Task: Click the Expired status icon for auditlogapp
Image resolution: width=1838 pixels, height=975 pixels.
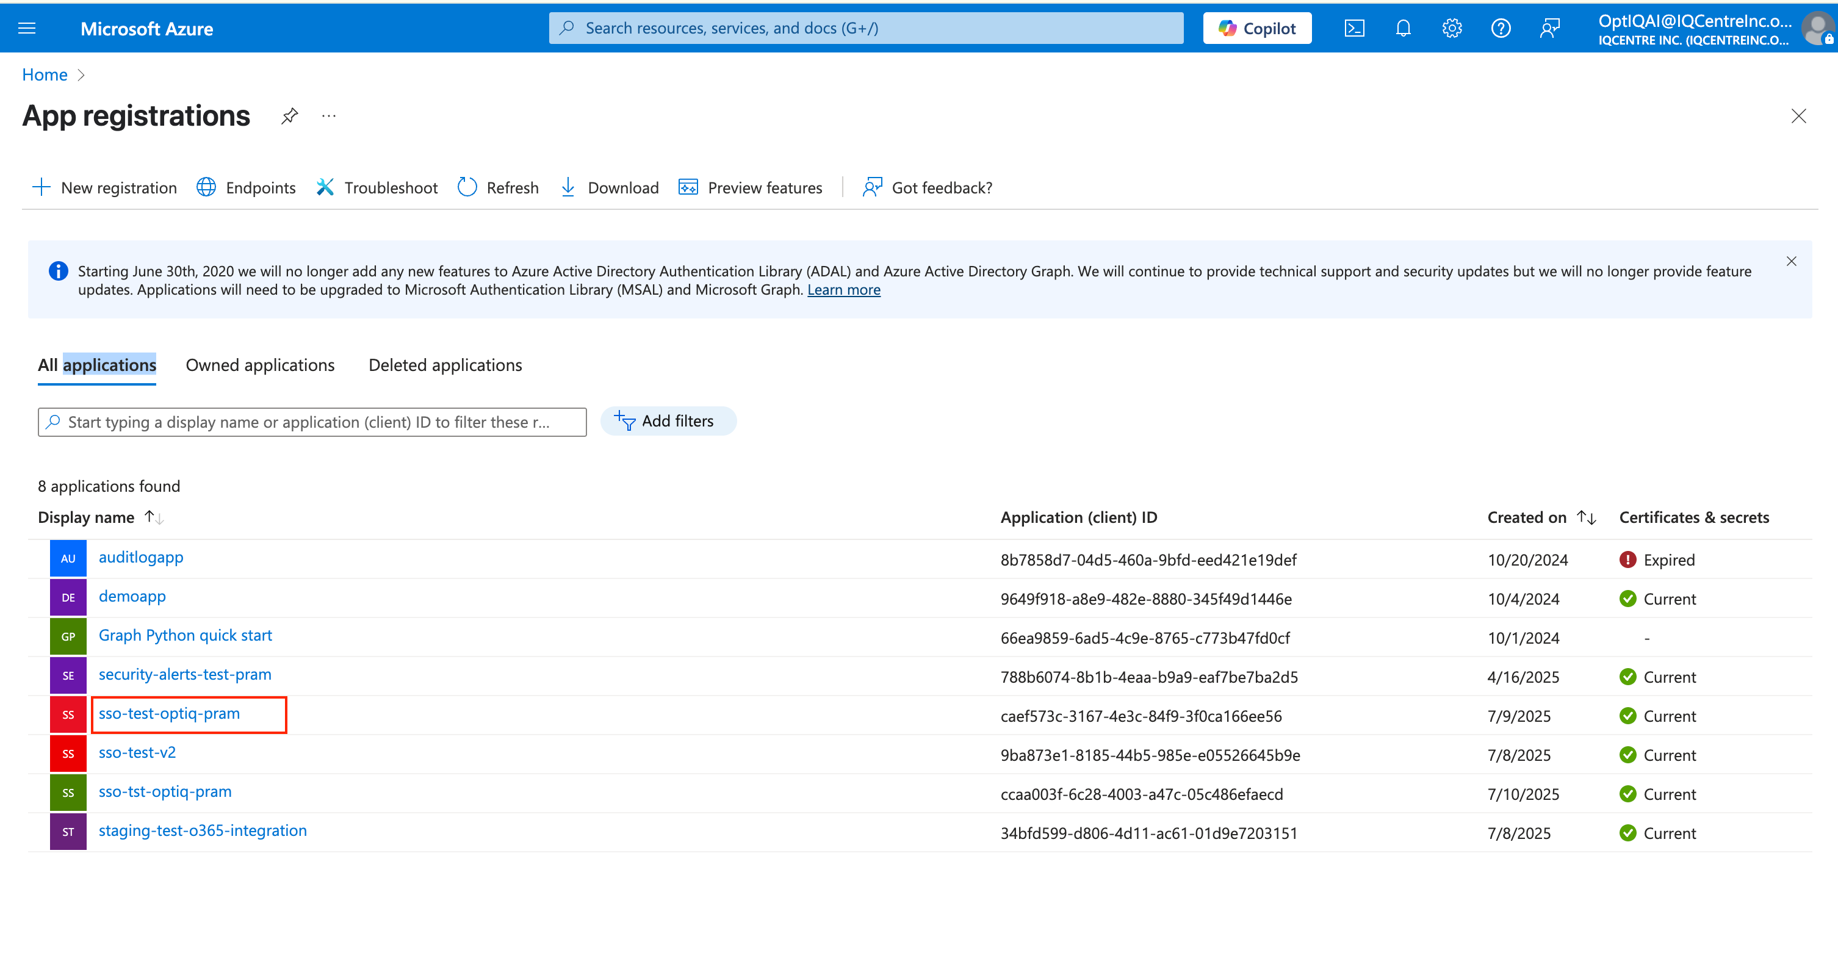Action: (x=1627, y=560)
